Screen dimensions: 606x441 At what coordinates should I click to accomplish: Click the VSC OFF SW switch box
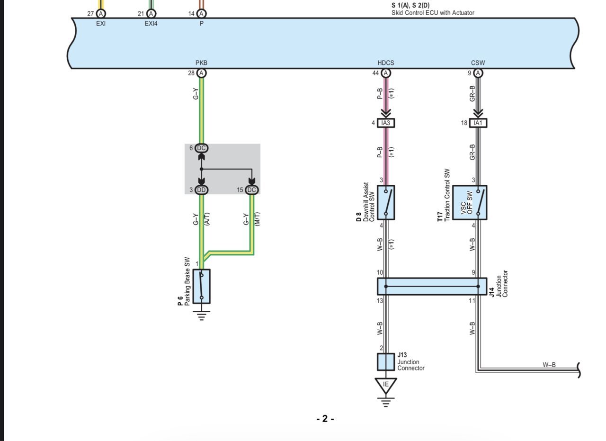click(470, 203)
